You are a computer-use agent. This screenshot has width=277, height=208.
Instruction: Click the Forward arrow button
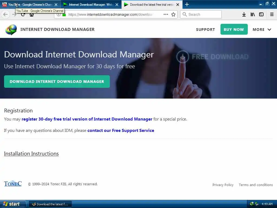[x=14, y=15]
